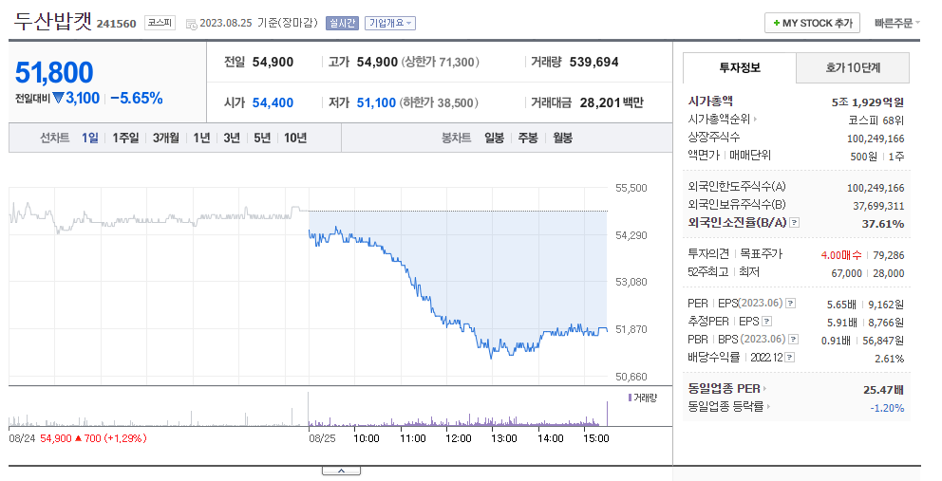Select the 3개월 line chart period
The image size is (942, 481).
click(166, 139)
